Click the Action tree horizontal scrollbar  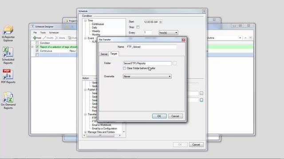click(x=100, y=136)
